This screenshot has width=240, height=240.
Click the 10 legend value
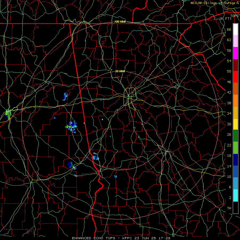click(229, 177)
